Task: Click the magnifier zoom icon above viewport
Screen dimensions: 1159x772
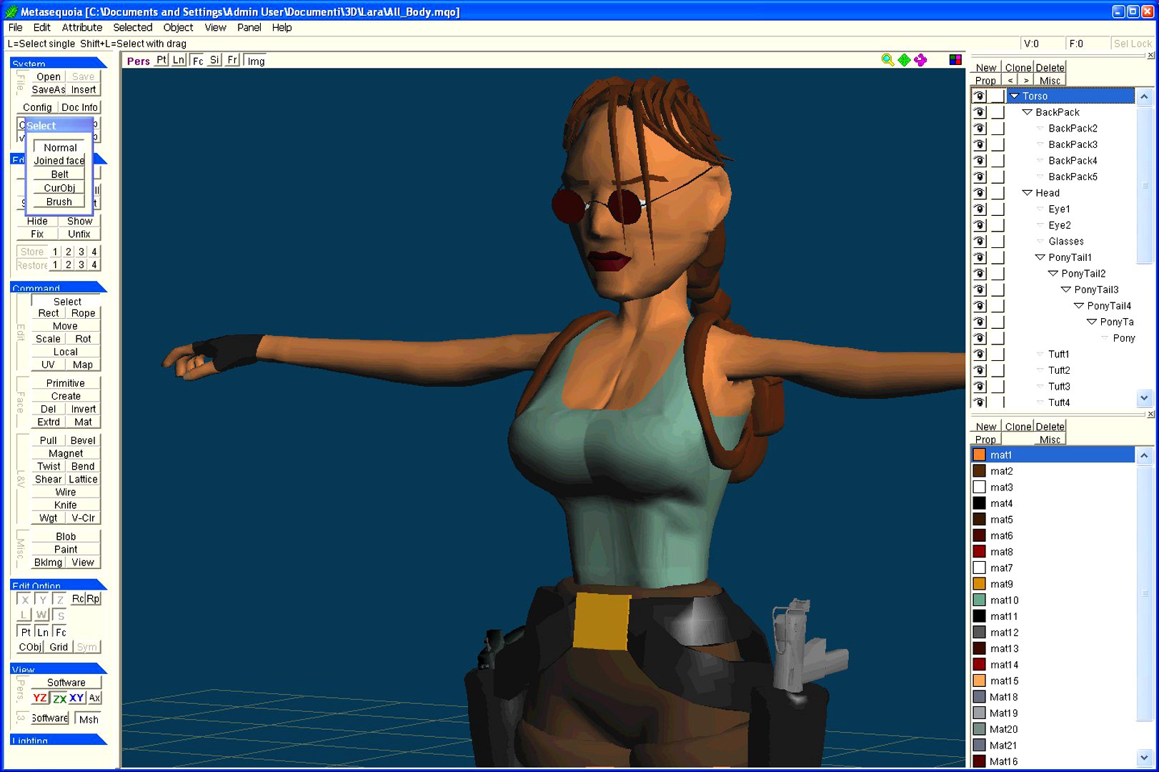Action: click(887, 60)
